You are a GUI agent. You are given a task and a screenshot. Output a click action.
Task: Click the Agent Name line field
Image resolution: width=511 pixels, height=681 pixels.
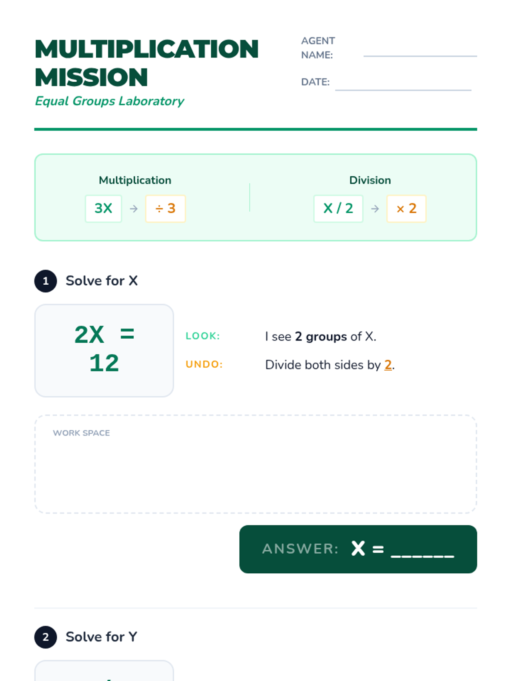tap(420, 51)
